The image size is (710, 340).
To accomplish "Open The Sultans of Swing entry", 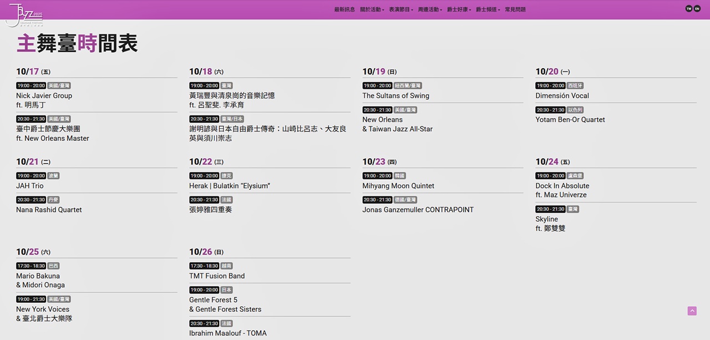I will pos(395,96).
